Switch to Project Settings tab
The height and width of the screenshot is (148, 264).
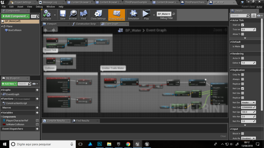coord(23,2)
